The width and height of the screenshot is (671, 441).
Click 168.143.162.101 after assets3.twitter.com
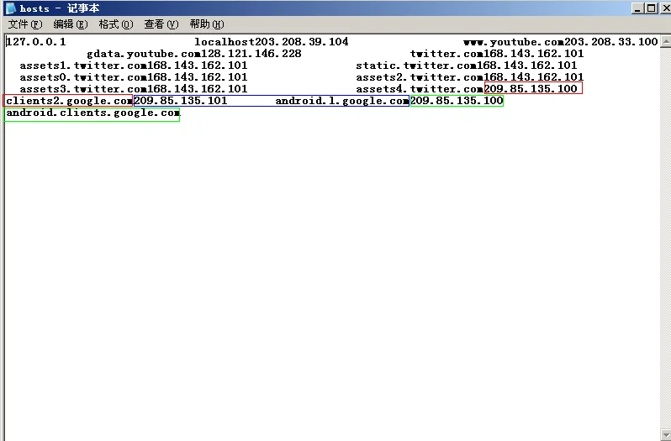pos(198,89)
